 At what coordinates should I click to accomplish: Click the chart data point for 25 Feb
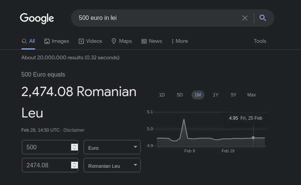point(253,138)
